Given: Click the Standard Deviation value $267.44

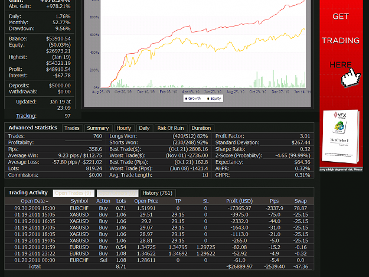Looking at the screenshot, I should 301,142.
